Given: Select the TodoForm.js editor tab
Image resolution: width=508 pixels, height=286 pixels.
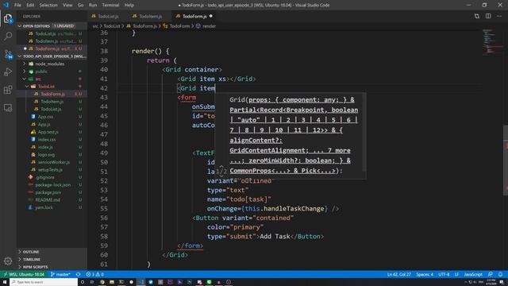Looking at the screenshot, I should point(194,16).
